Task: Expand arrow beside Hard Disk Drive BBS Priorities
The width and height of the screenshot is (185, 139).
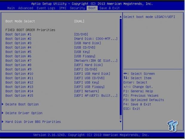Action: (x=3, y=122)
